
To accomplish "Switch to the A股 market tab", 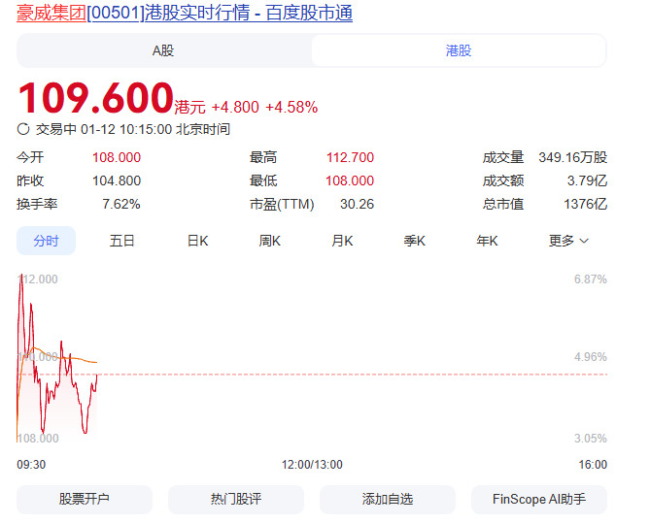I will click(x=163, y=50).
